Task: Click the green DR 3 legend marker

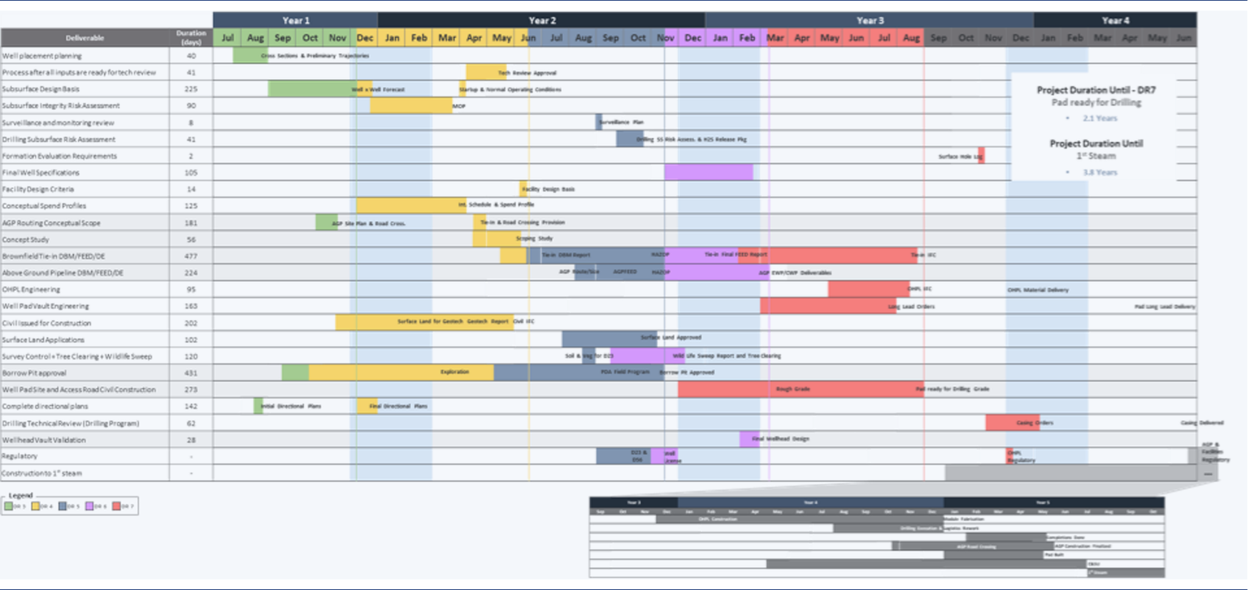Action: coord(8,507)
